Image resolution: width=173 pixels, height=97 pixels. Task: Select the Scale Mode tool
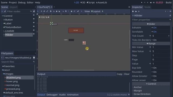point(47,11)
